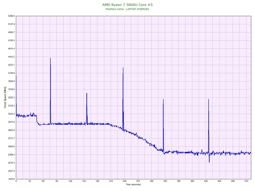Click the y-axis value 3587.5

tap(11, 97)
